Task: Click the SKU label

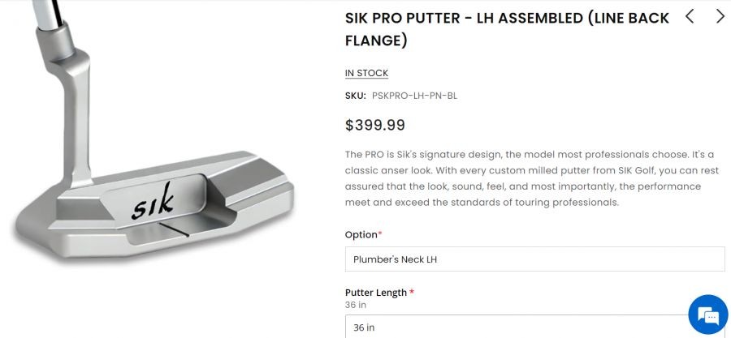Action: [356, 96]
